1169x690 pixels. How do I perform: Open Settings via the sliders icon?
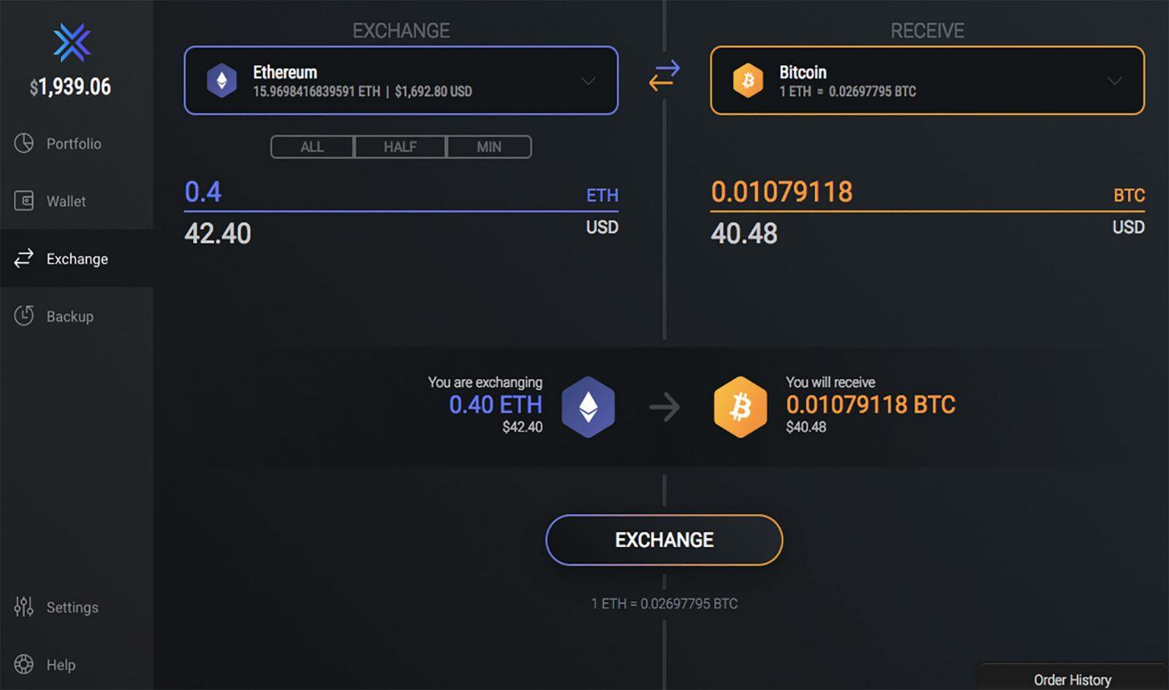[23, 607]
